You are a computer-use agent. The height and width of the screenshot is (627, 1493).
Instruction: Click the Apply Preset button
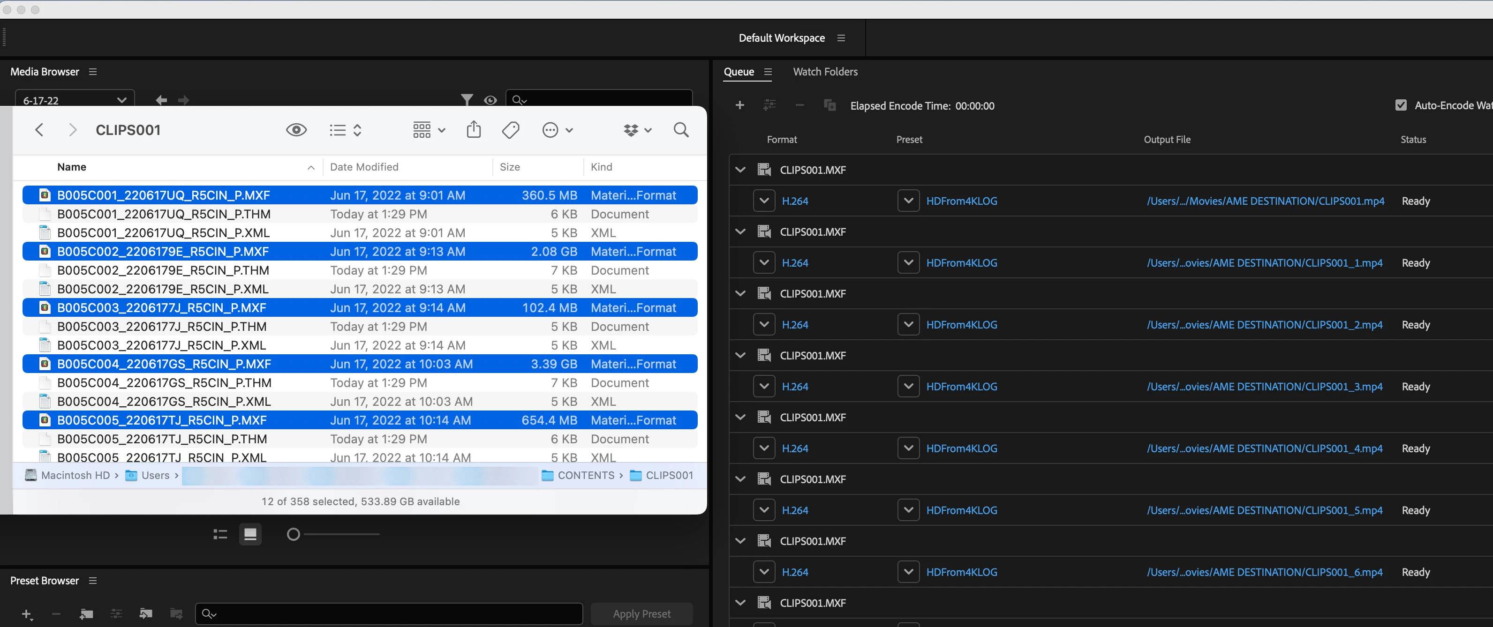(641, 614)
